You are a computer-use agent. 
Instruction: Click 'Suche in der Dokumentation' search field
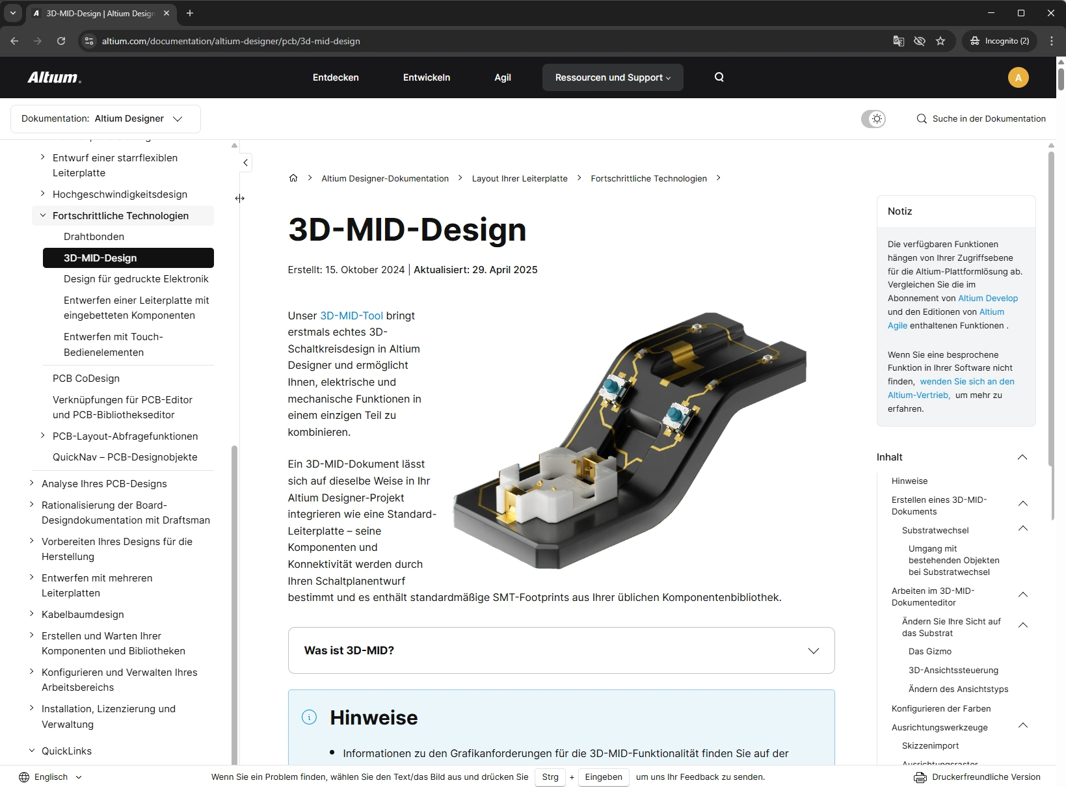[x=981, y=119]
